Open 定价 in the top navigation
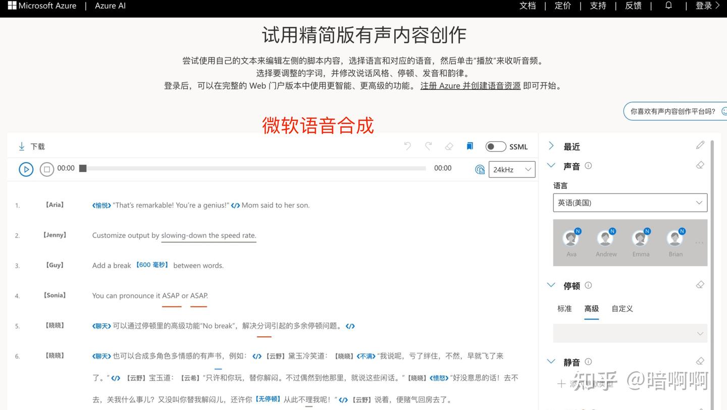 coord(563,6)
